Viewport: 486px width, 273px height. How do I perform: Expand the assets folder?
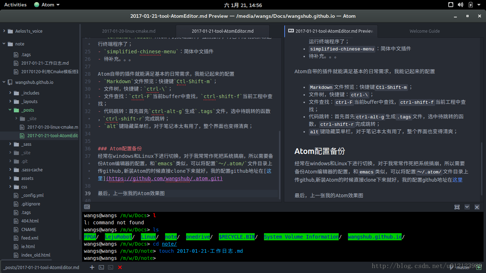click(10, 178)
